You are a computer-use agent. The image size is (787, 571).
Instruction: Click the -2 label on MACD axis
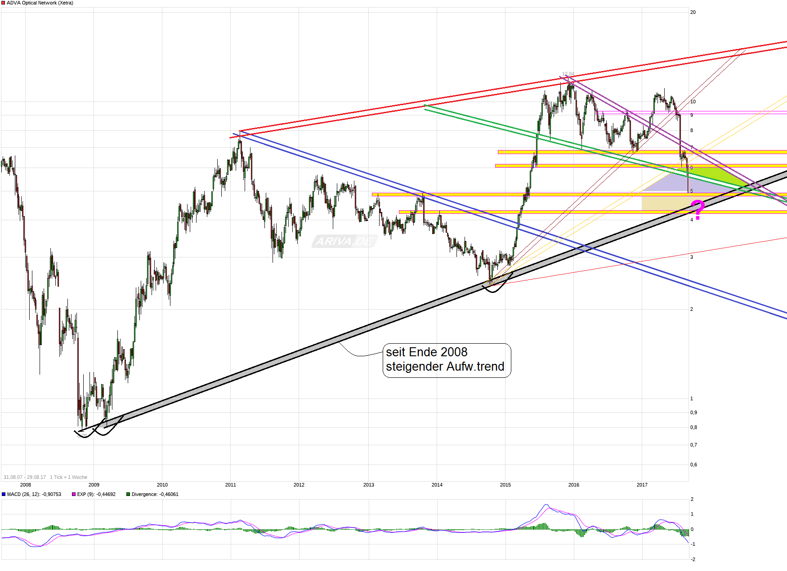[x=693, y=559]
